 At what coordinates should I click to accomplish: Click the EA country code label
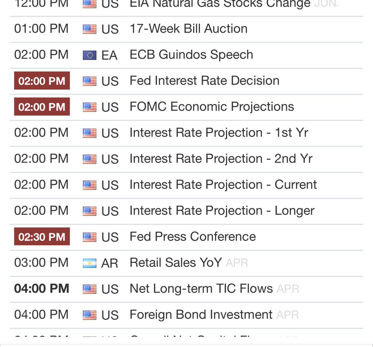pos(109,55)
